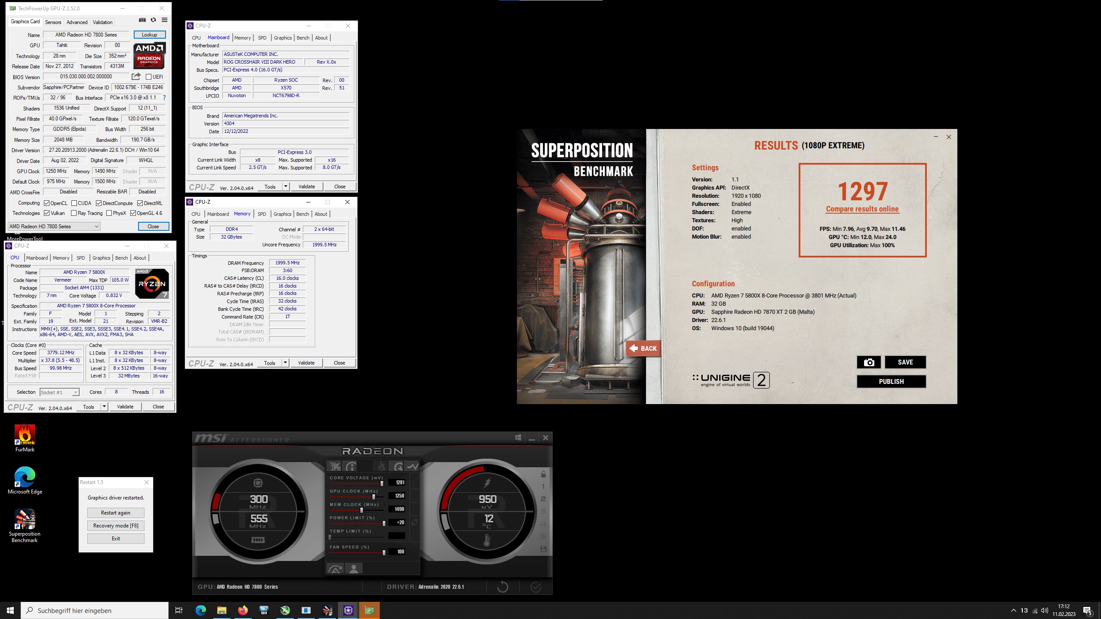Toggle OpenGL 4.6 checkbox
This screenshot has width=1101, height=619.
tap(133, 213)
